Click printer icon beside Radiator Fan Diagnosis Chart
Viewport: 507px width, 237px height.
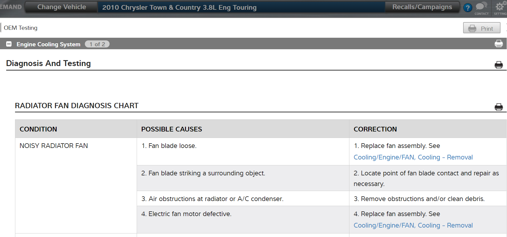click(x=498, y=107)
